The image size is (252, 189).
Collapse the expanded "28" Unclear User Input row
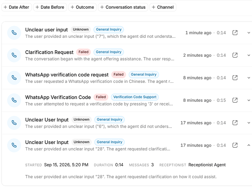point(249,145)
